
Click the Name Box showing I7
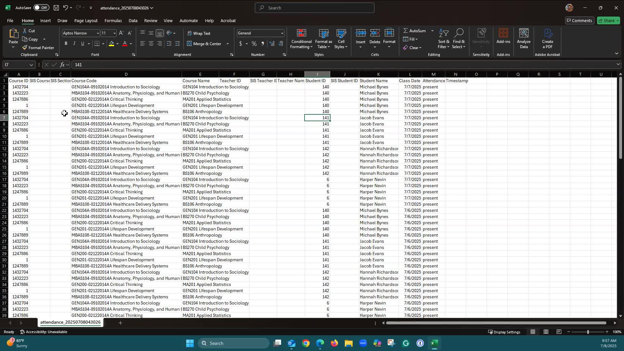tap(19, 65)
